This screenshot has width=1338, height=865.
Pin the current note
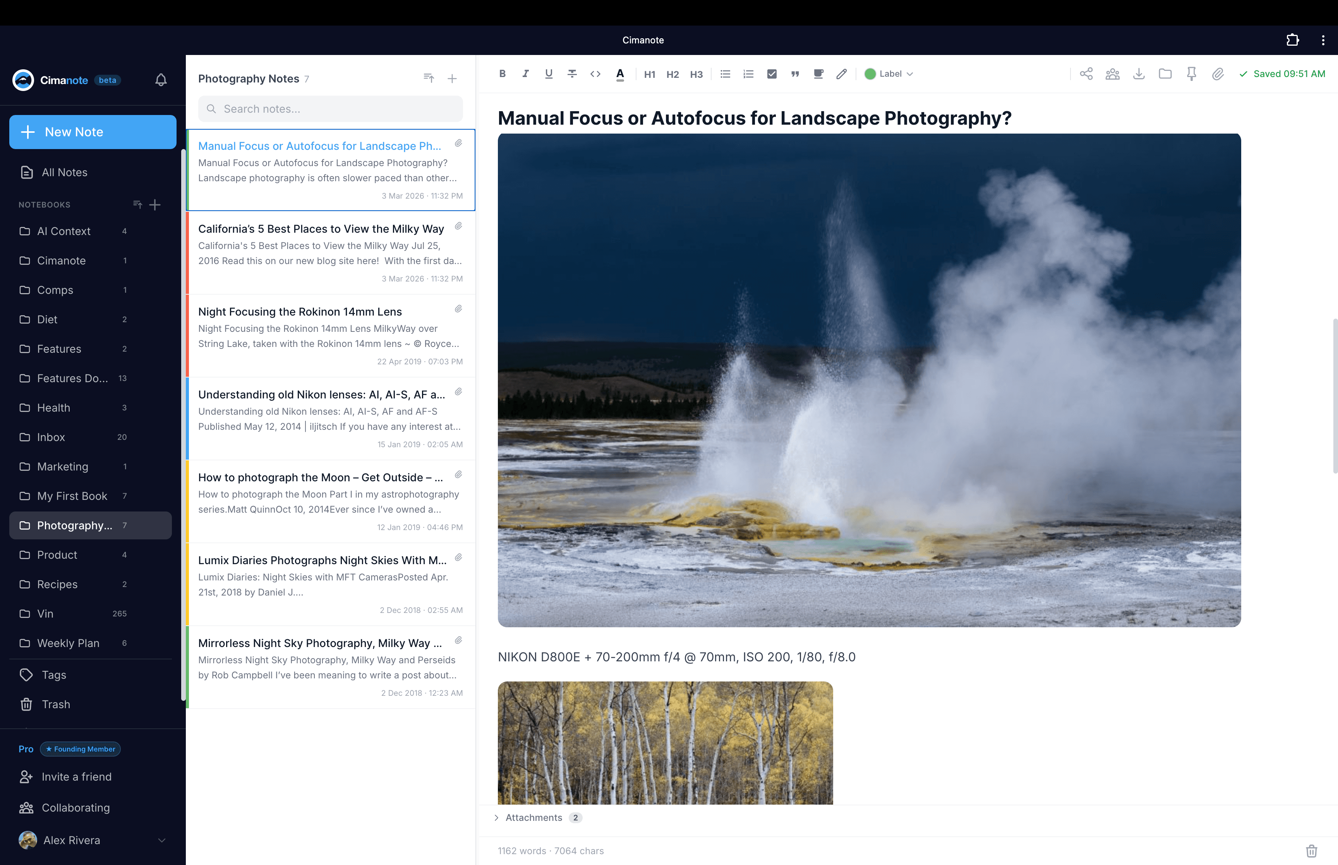(x=1191, y=74)
